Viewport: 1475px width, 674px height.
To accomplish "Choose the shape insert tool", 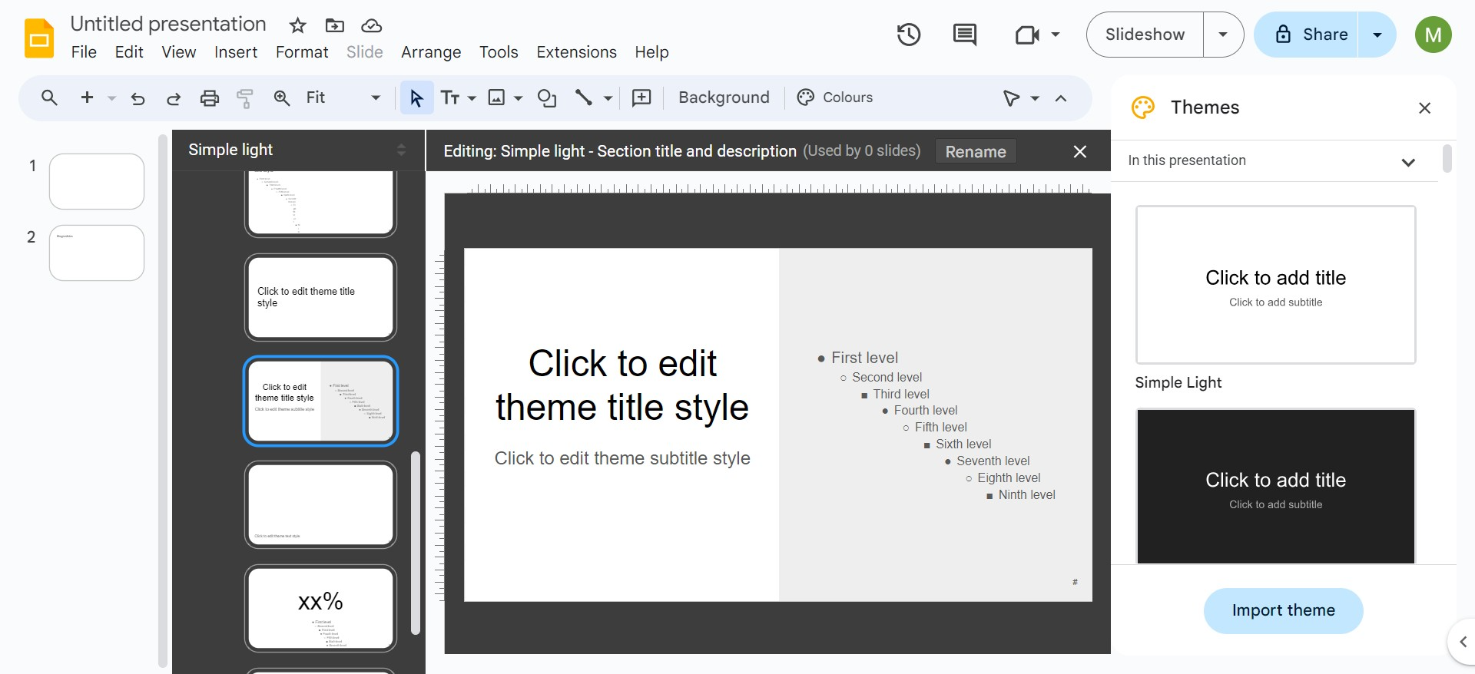I will tap(547, 97).
